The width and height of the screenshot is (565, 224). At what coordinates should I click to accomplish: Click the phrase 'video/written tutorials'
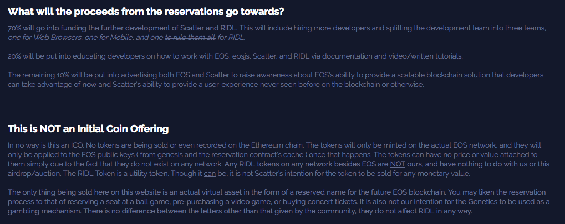point(425,56)
